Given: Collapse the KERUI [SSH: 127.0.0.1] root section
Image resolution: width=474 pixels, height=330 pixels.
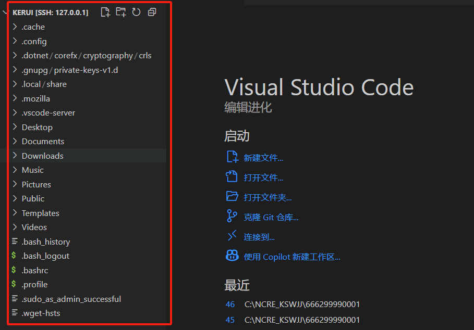Looking at the screenshot, I should tap(5, 12).
